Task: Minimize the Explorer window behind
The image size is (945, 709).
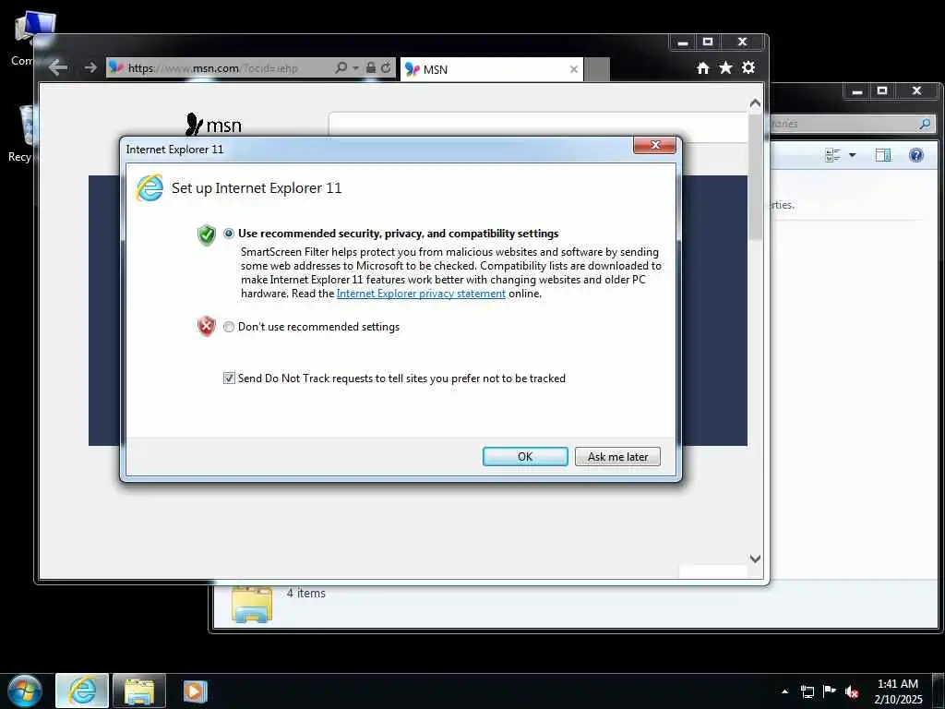Action: click(857, 91)
